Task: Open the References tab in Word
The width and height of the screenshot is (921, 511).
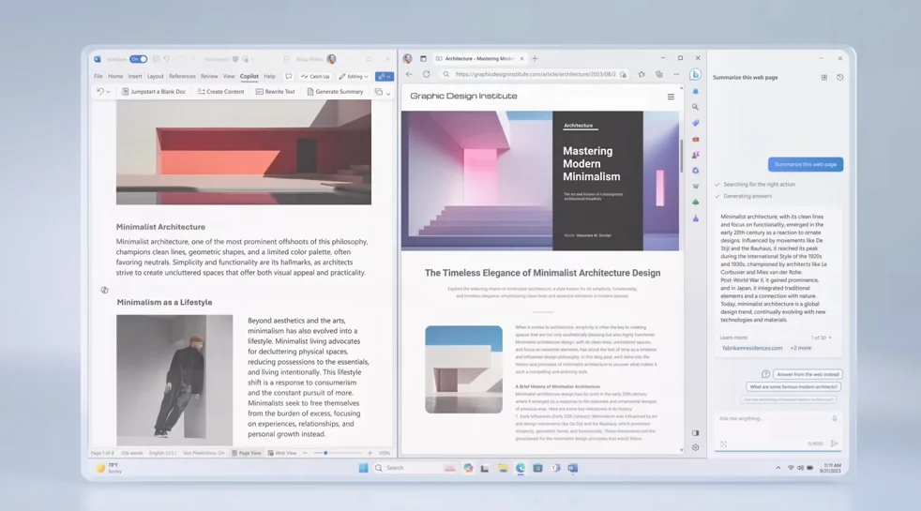Action: pyautogui.click(x=182, y=77)
